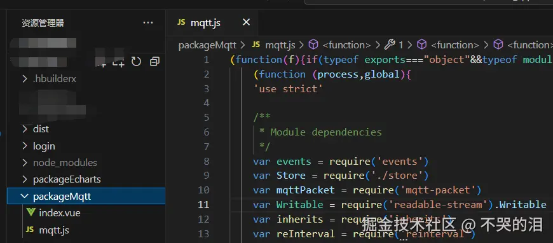
Task: Collapse the packageMqtt folder chevron
Action: (24, 197)
